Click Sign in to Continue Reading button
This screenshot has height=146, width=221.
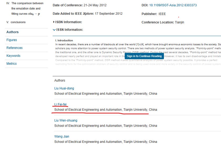click(x=144, y=56)
